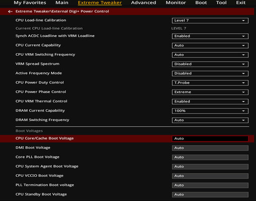The height and width of the screenshot is (201, 256).
Task: Open CPU VRM Switching Frequency dropdown
Action: 210,55
